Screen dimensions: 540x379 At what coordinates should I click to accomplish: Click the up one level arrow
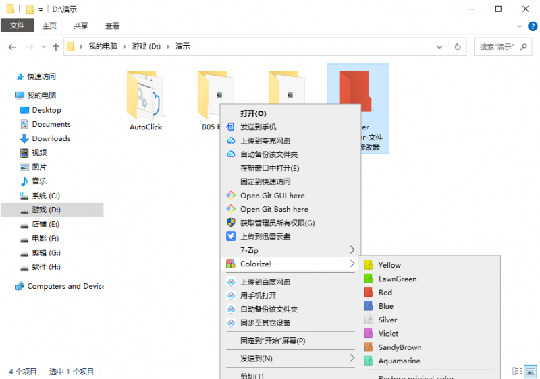tap(56, 47)
